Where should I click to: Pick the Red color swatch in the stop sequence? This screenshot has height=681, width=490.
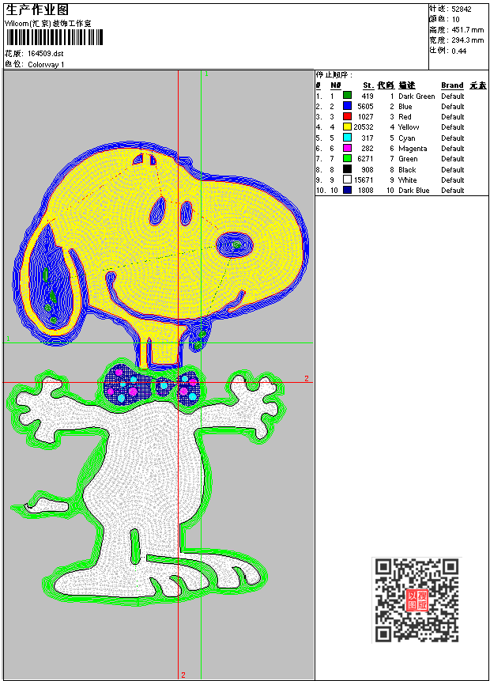[x=347, y=116]
